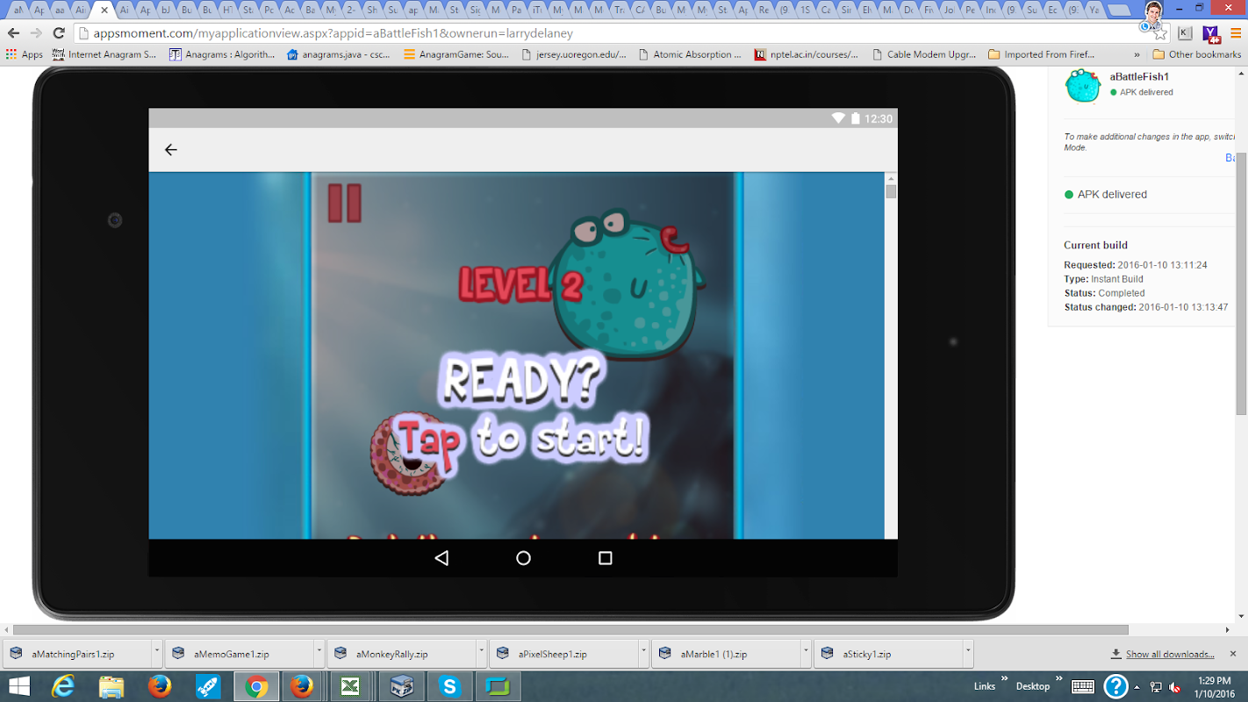This screenshot has width=1248, height=702.
Task: Pause the game with the red pause icon
Action: (x=344, y=203)
